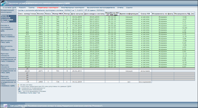
Task: Click status 'исследования' cell
Action: [x=145, y=82]
